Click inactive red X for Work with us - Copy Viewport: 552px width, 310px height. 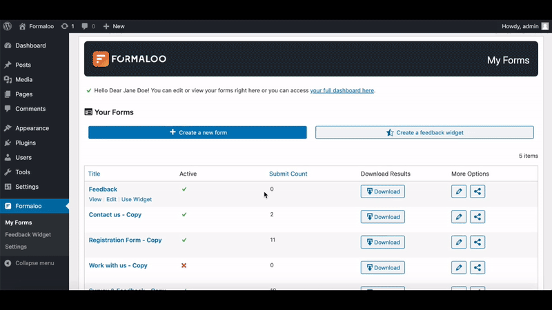[184, 265]
